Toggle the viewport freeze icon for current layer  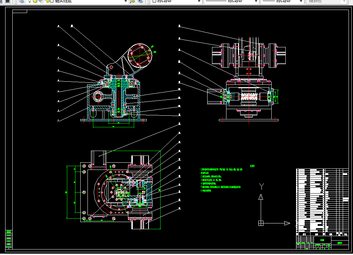tap(41, 1)
